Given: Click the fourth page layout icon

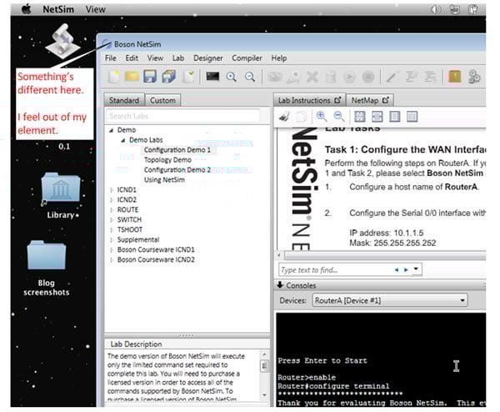Looking at the screenshot, I should [412, 117].
